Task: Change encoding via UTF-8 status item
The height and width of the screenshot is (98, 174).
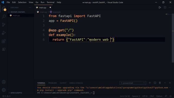Action: coord(145,96)
